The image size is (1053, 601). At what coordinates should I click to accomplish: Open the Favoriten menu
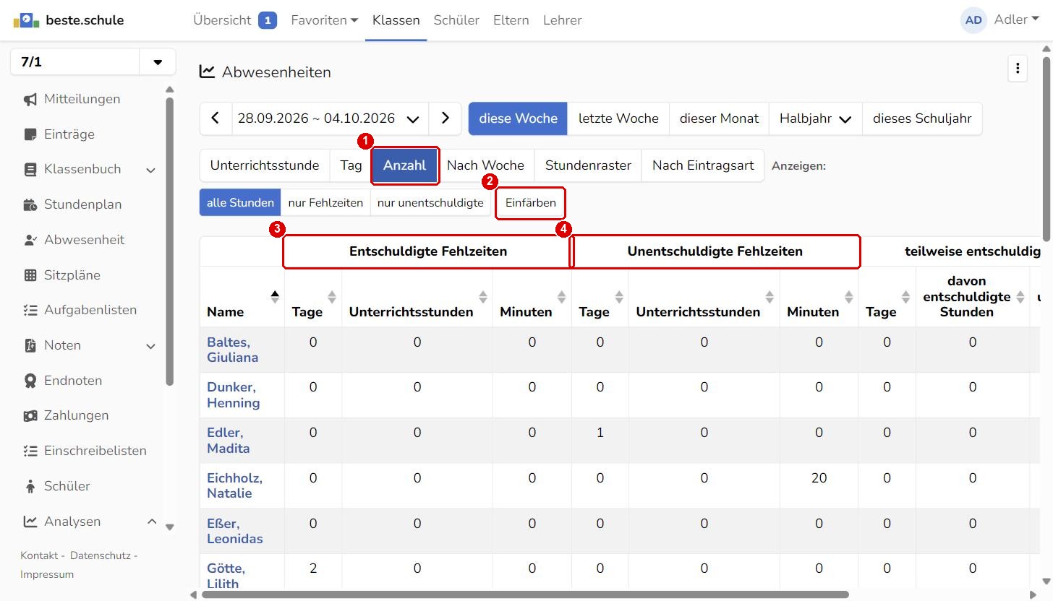pos(324,20)
